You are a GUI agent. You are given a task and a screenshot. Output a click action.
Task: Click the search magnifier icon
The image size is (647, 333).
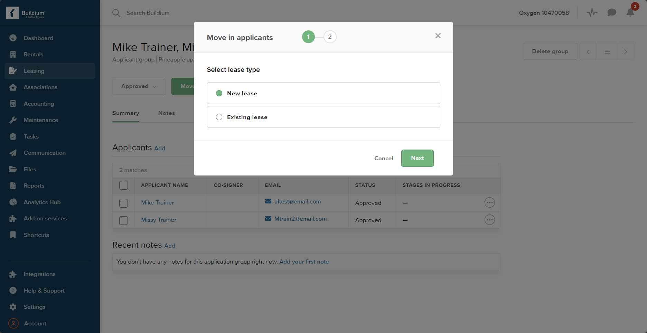(x=116, y=13)
